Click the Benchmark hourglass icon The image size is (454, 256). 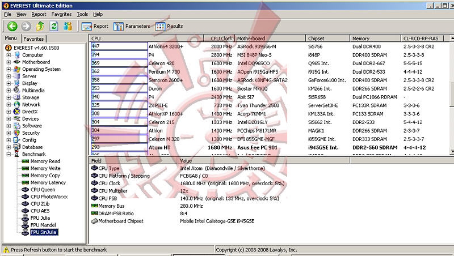[x=17, y=154]
